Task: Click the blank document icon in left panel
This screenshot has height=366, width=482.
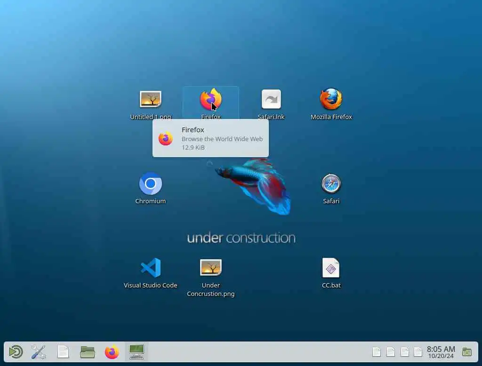Action: tap(63, 352)
